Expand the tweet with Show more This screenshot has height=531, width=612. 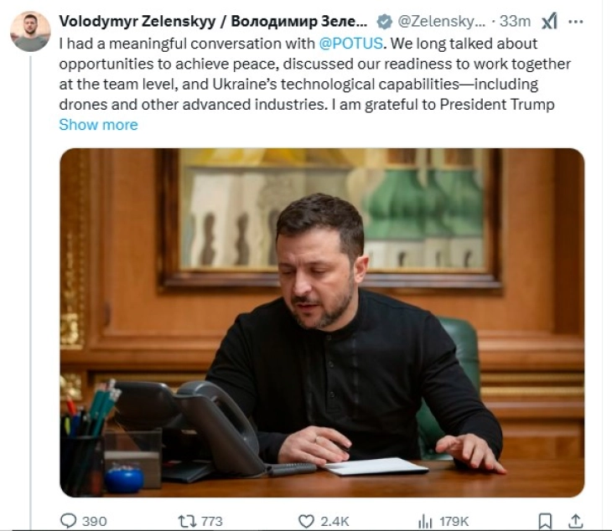click(x=98, y=125)
